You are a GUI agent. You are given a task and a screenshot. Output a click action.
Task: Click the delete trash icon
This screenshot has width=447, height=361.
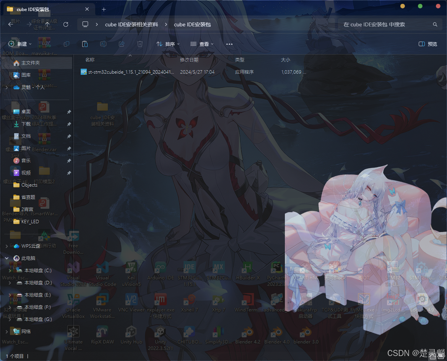click(x=140, y=44)
